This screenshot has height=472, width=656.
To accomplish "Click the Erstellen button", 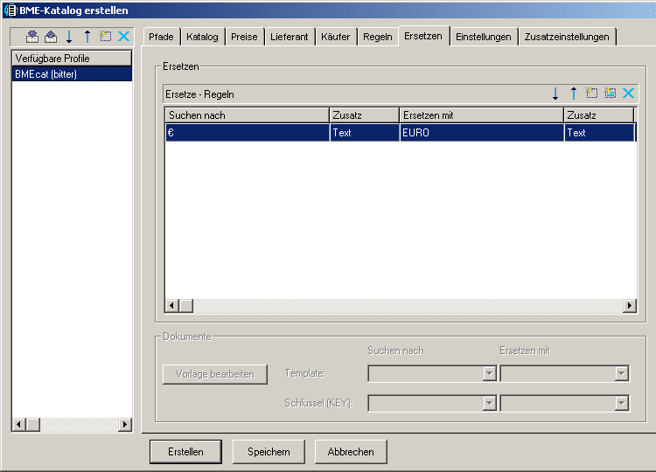I will (185, 452).
